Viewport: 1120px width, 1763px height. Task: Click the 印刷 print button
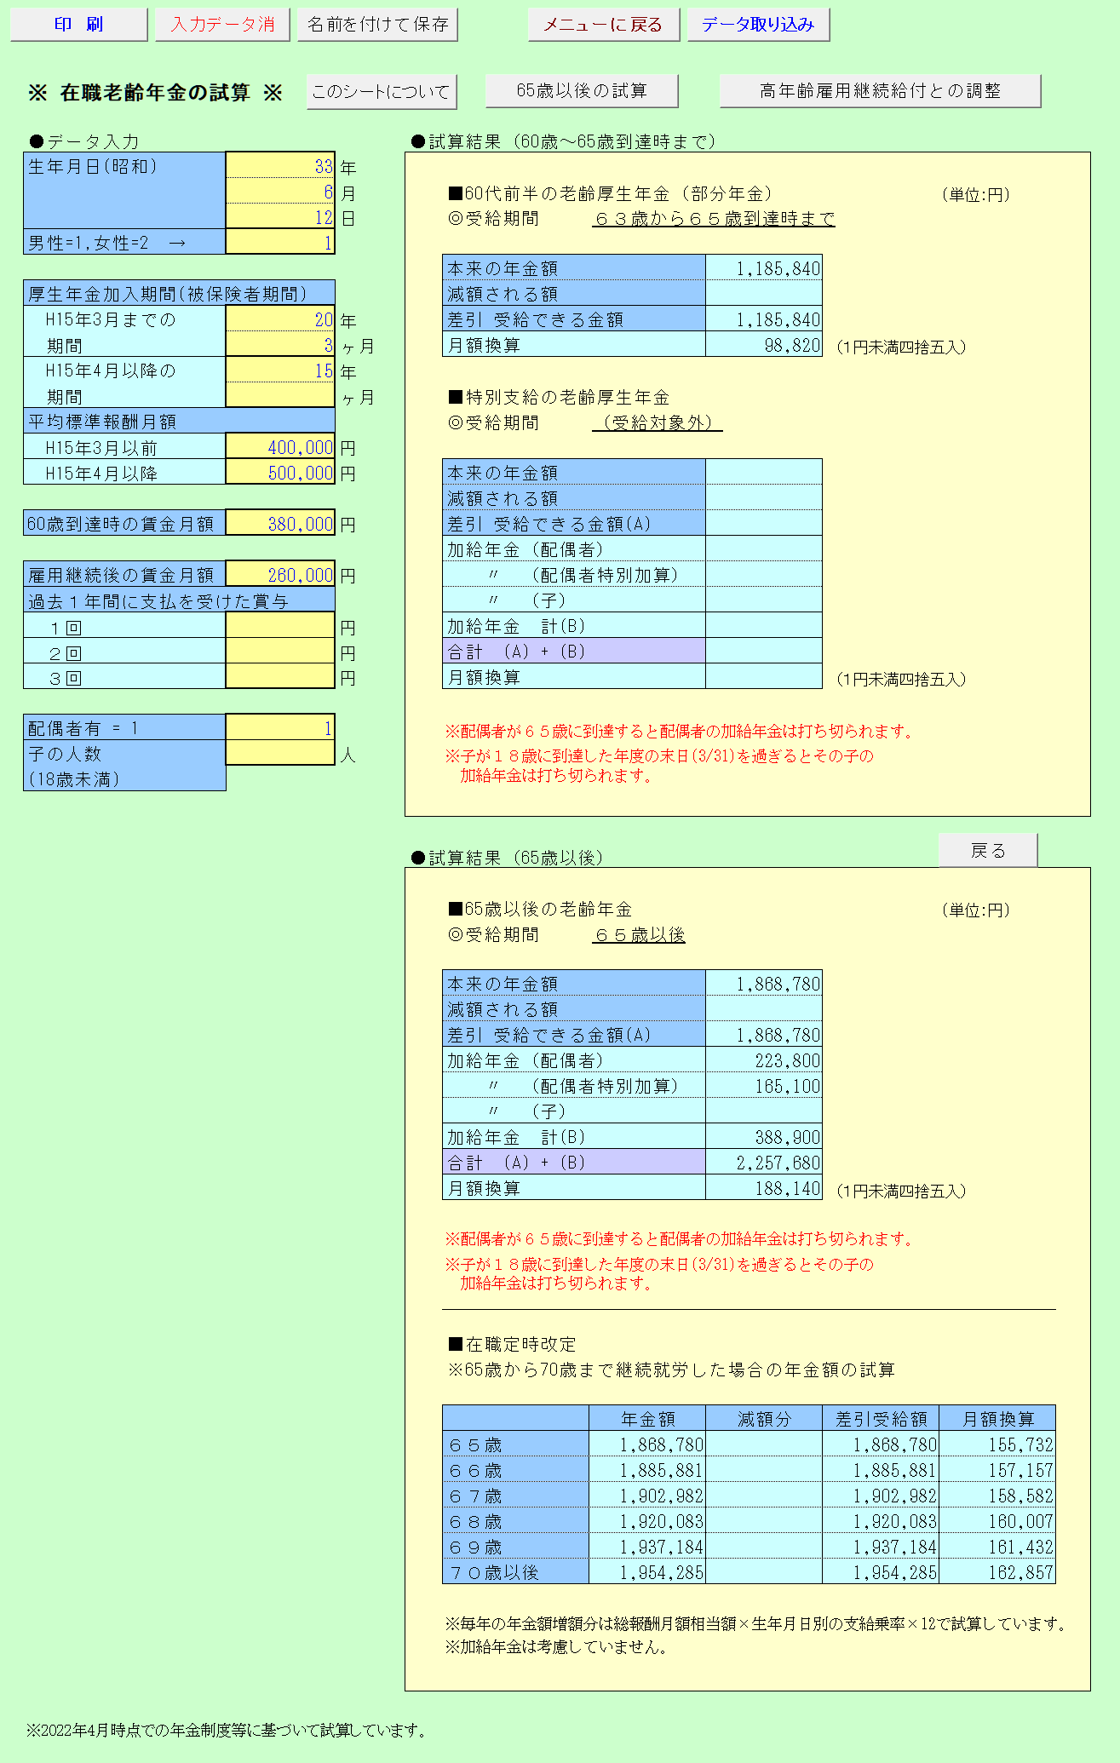pos(78,25)
